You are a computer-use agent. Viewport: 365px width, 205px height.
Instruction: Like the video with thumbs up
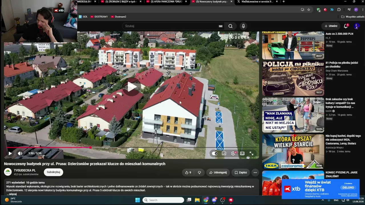click(x=188, y=172)
